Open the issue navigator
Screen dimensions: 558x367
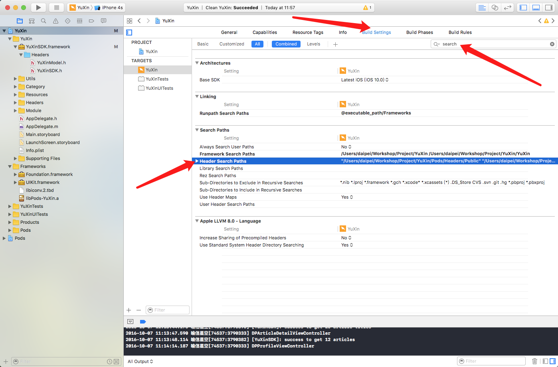click(55, 21)
